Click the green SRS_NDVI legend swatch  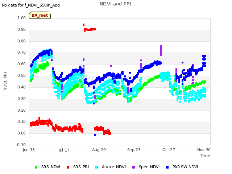(x=36, y=167)
